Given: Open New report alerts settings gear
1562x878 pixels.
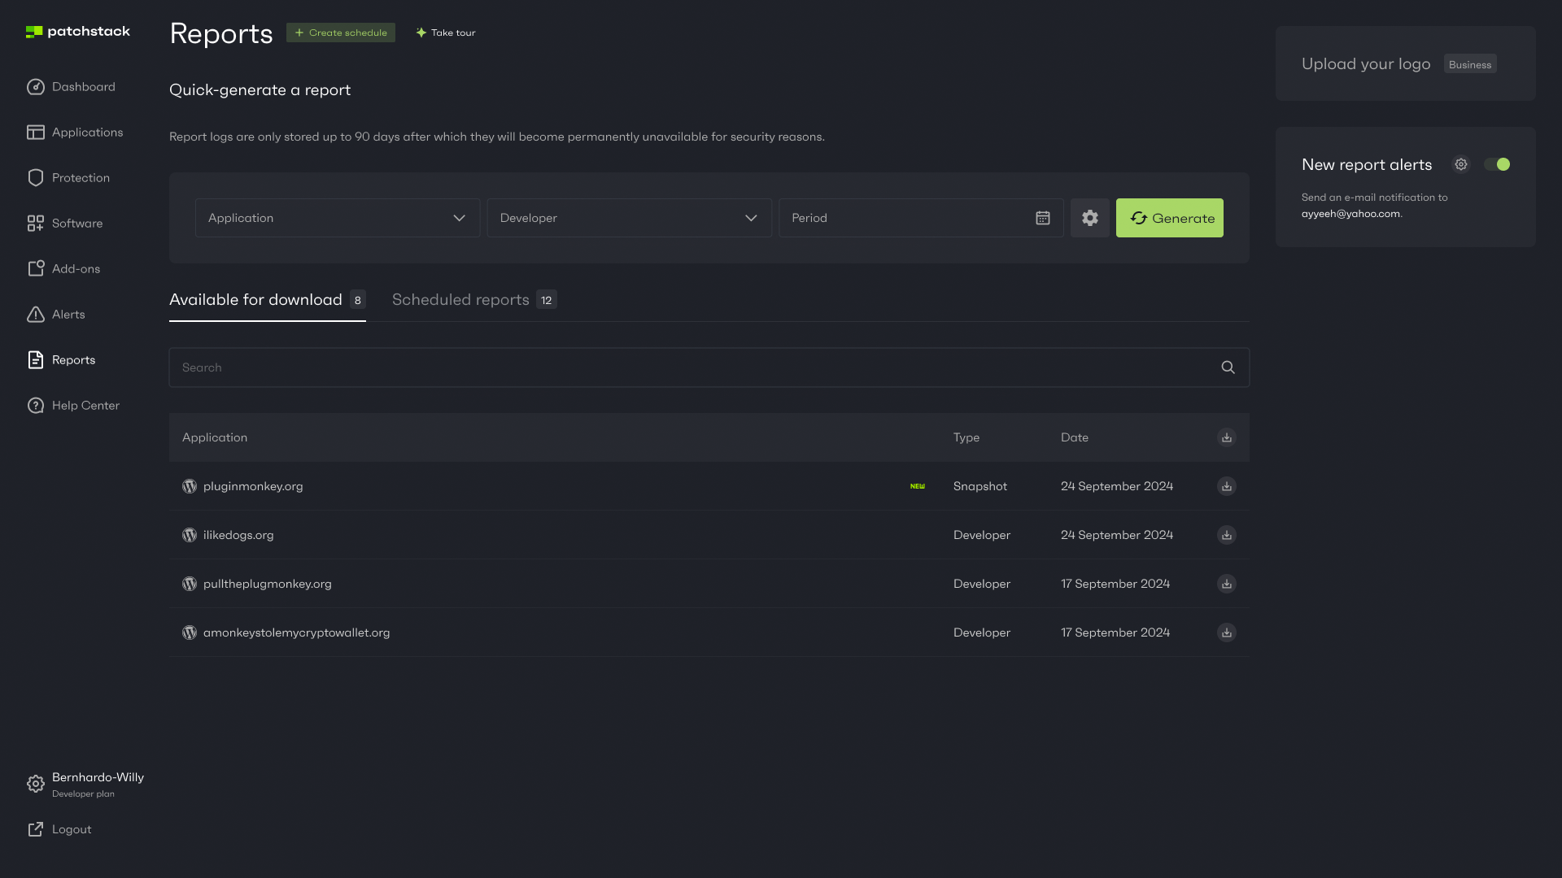Looking at the screenshot, I should pyautogui.click(x=1461, y=164).
